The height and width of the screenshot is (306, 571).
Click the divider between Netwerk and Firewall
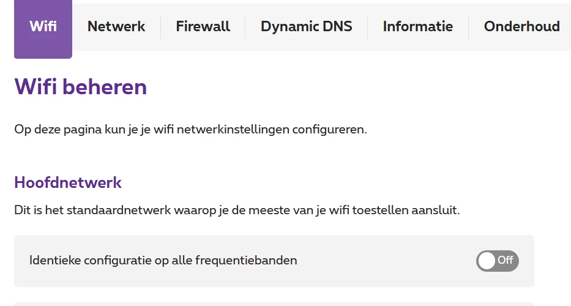point(160,27)
